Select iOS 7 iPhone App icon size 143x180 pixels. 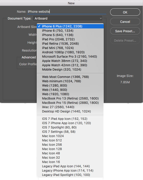coord(70,123)
